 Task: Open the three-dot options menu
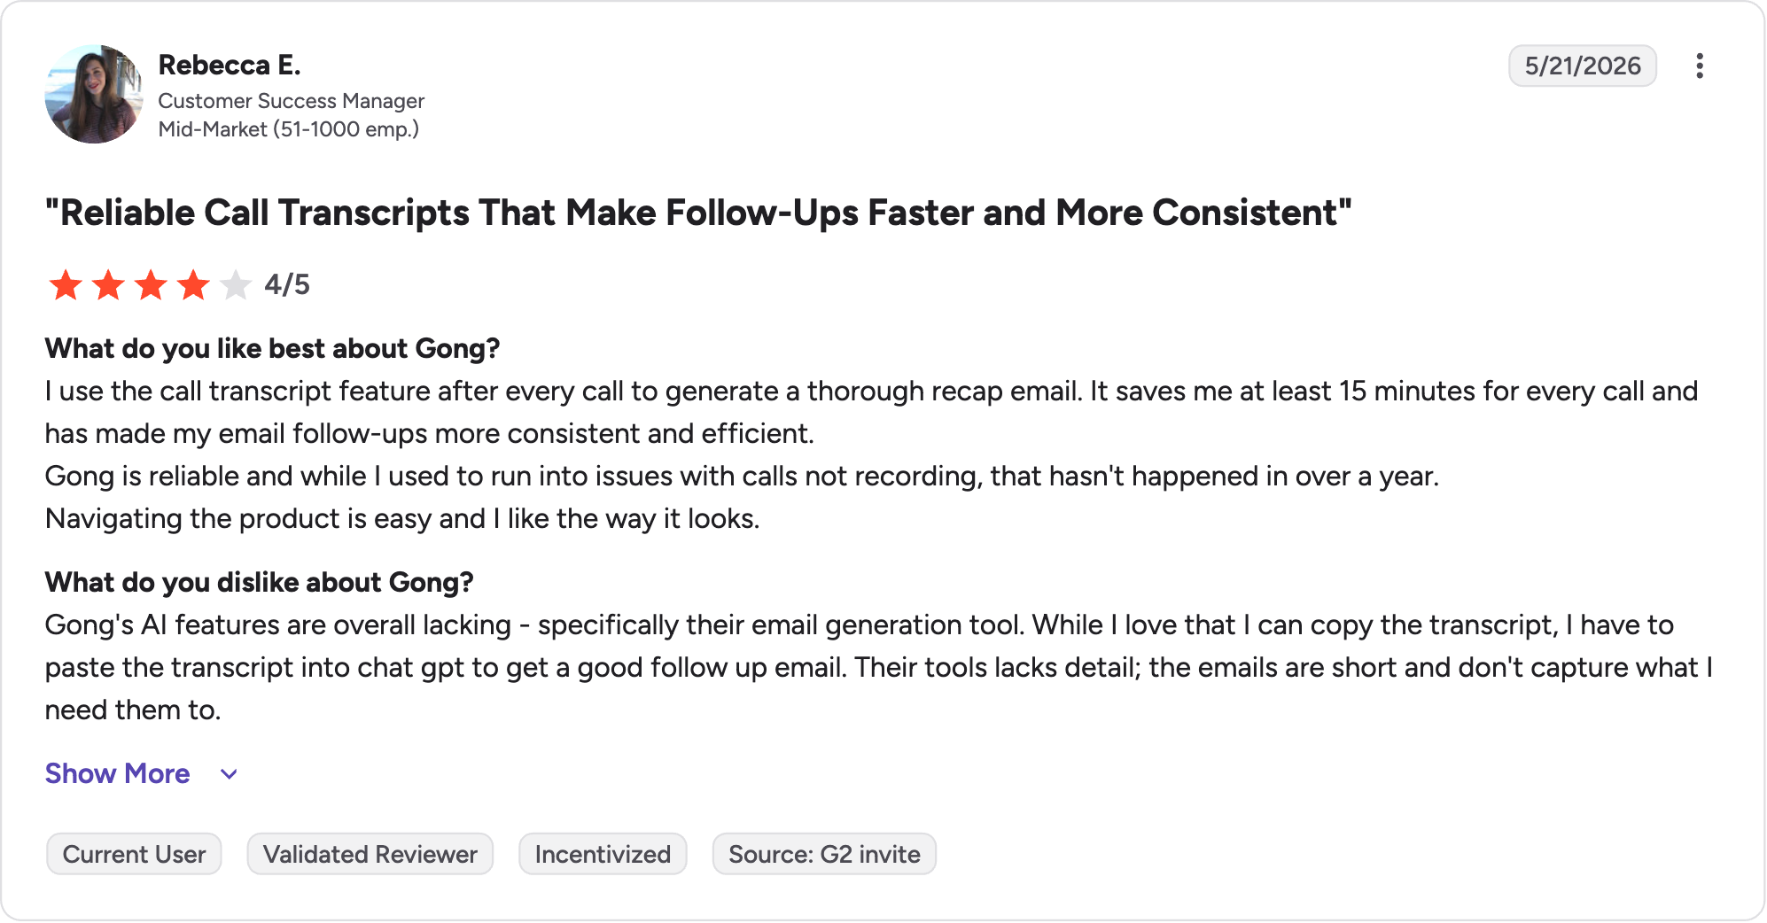(x=1699, y=66)
